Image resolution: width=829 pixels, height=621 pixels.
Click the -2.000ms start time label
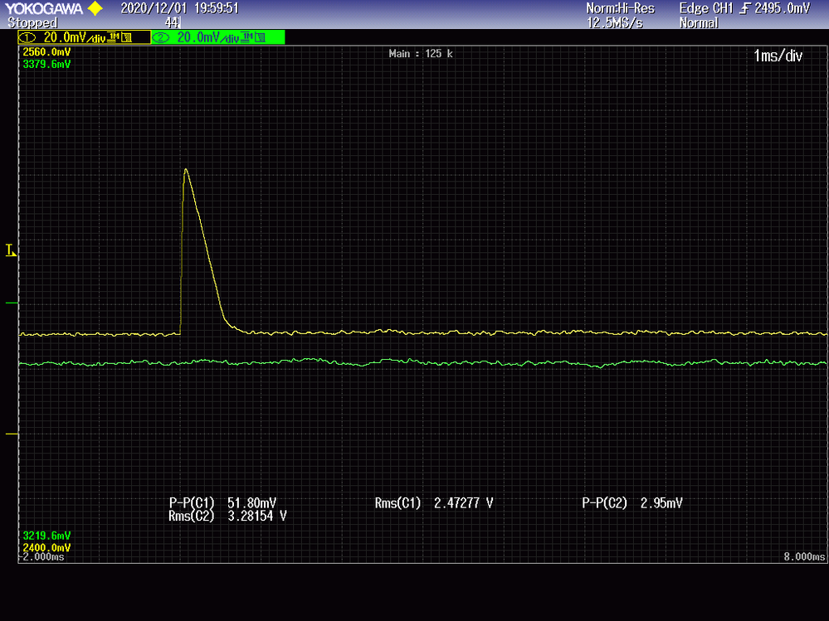[x=42, y=557]
